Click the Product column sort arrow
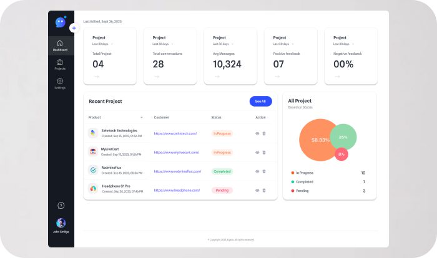 pos(141,117)
